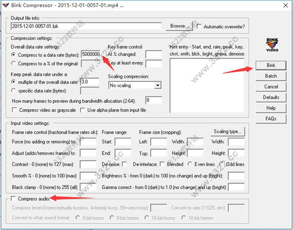The width and height of the screenshot is (293, 230).
Task: Select Even lines radio button
Action: pyautogui.click(x=190, y=164)
